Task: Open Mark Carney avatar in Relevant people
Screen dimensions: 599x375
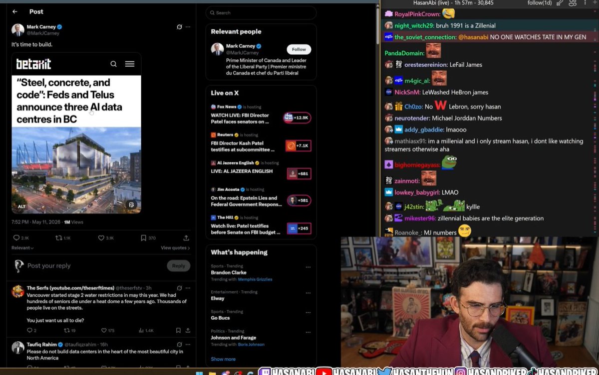Action: [217, 49]
